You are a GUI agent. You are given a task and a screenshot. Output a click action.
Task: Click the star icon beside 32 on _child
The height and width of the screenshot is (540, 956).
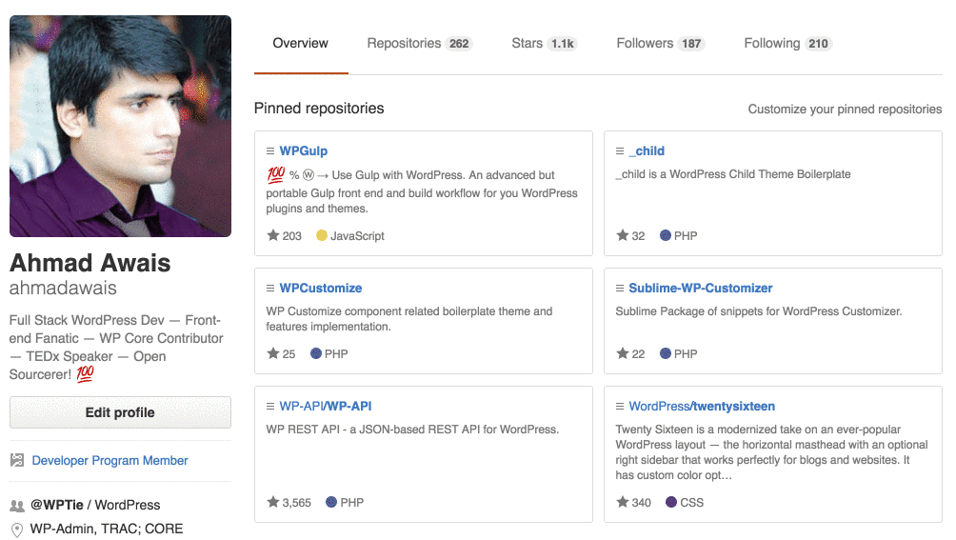pos(622,235)
